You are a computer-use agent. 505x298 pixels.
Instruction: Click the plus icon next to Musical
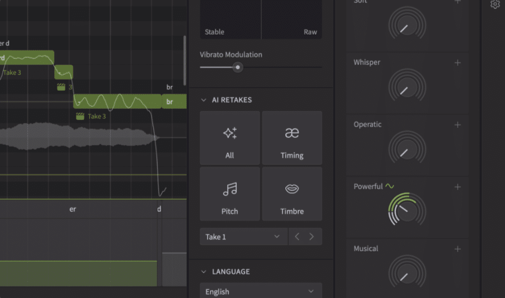(458, 249)
